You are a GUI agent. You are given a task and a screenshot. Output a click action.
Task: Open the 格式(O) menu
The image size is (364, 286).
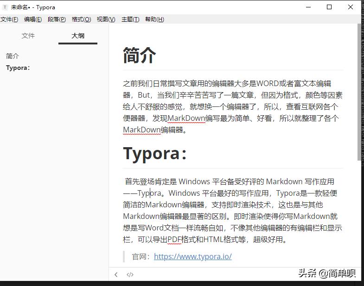81,19
